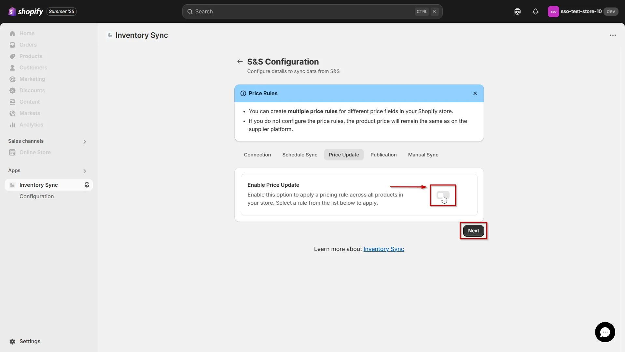Image resolution: width=625 pixels, height=352 pixels.
Task: Open Discounts in the sidebar
Action: (x=32, y=90)
